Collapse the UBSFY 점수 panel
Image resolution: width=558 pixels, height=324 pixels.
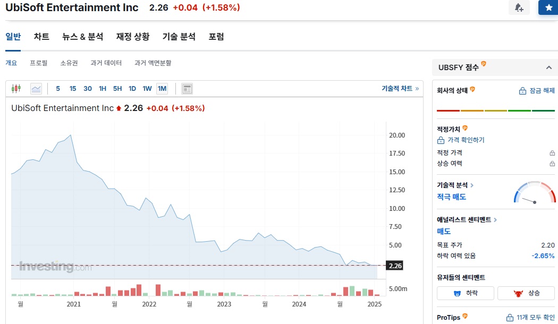click(548, 67)
